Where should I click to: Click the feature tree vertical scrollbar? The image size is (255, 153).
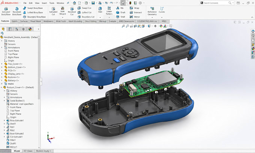click(x=39, y=68)
